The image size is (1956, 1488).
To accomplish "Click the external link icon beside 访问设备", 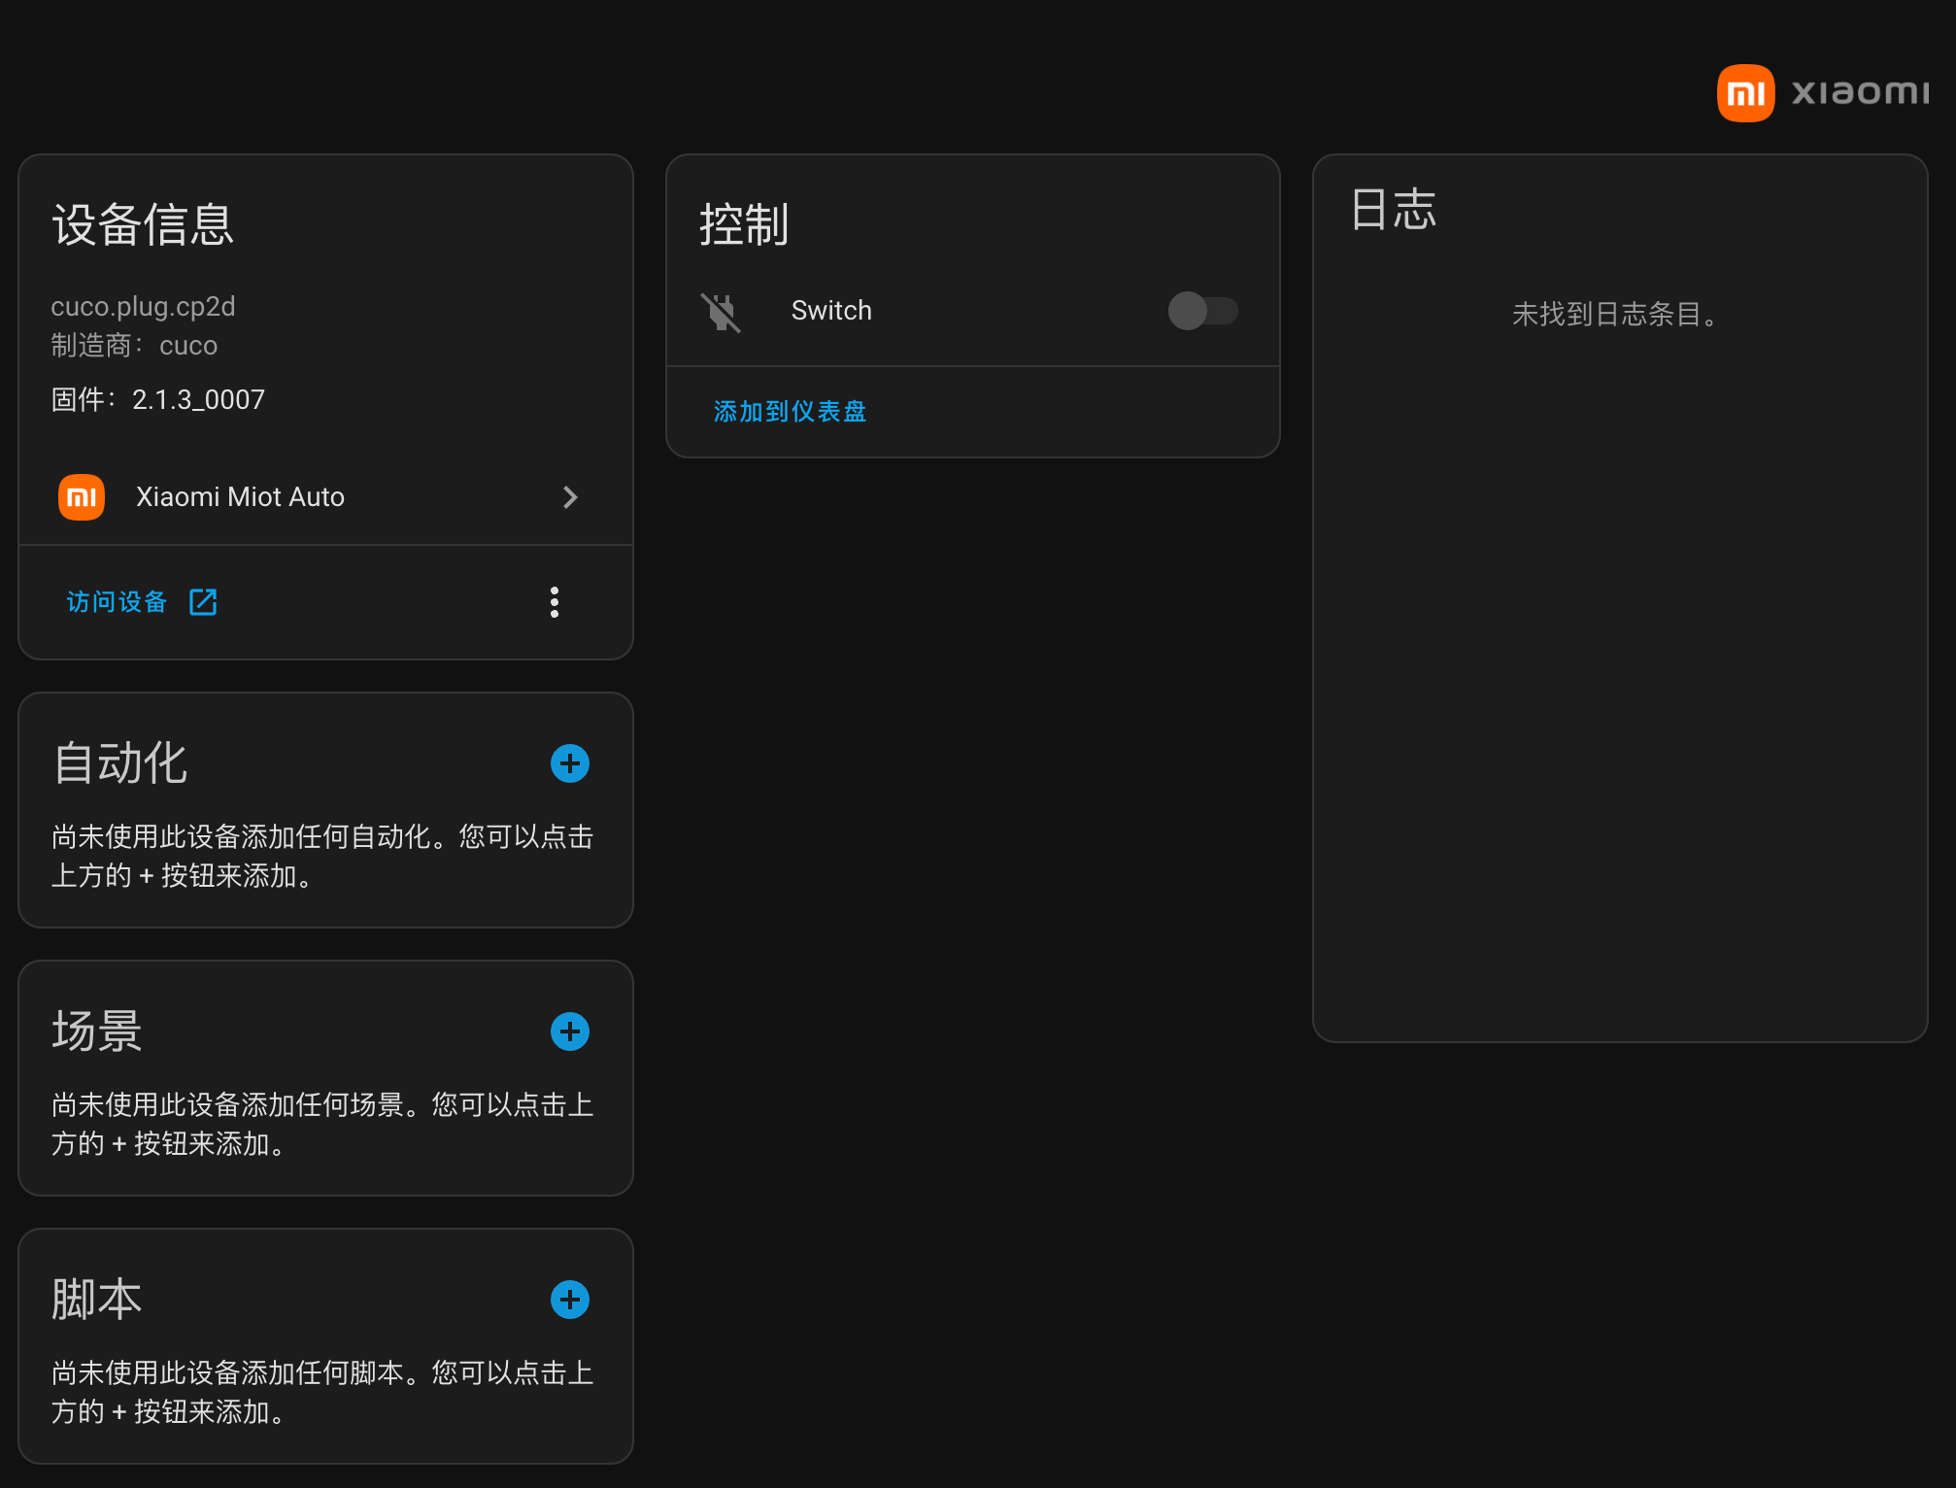I will tap(203, 602).
